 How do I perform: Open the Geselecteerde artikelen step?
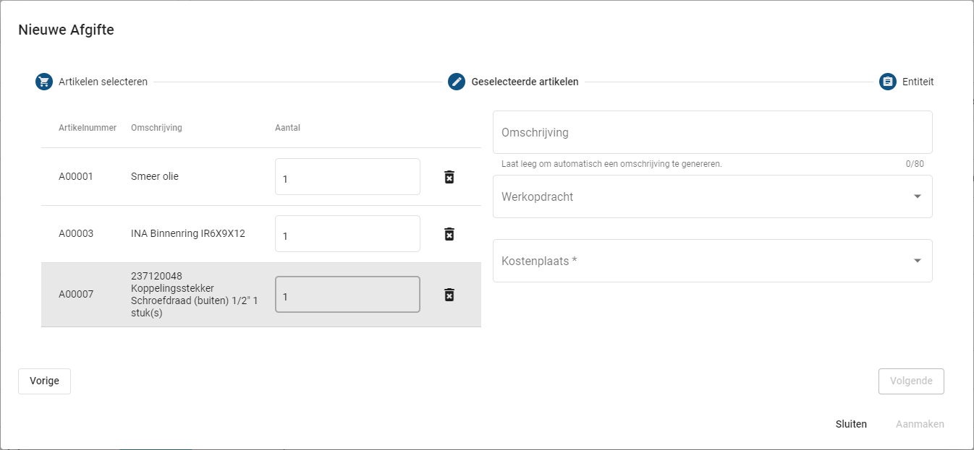pyautogui.click(x=525, y=82)
